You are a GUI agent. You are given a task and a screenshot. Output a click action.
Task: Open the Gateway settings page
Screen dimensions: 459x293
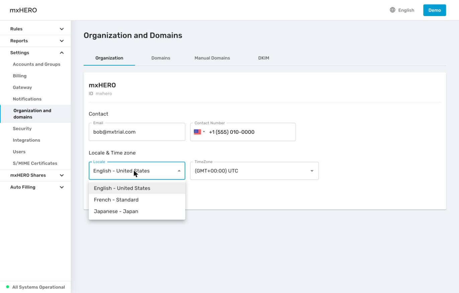(22, 88)
